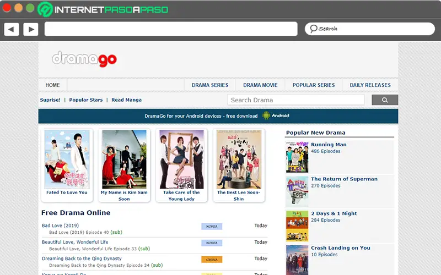This screenshot has height=275, width=441.
Task: Click the InternetPasoaPaso logo in title bar
Action: (x=103, y=9)
